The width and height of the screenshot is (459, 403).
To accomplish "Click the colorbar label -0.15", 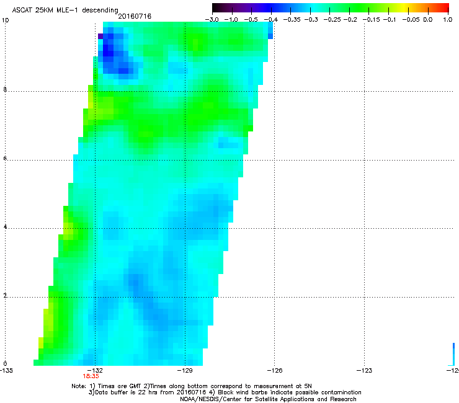I will point(371,20).
